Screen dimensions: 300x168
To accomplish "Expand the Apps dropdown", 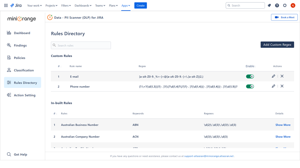I will pos(126,6).
